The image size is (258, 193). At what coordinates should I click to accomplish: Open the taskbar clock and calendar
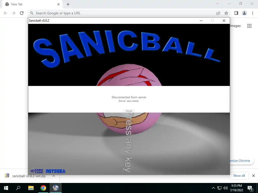point(237,188)
